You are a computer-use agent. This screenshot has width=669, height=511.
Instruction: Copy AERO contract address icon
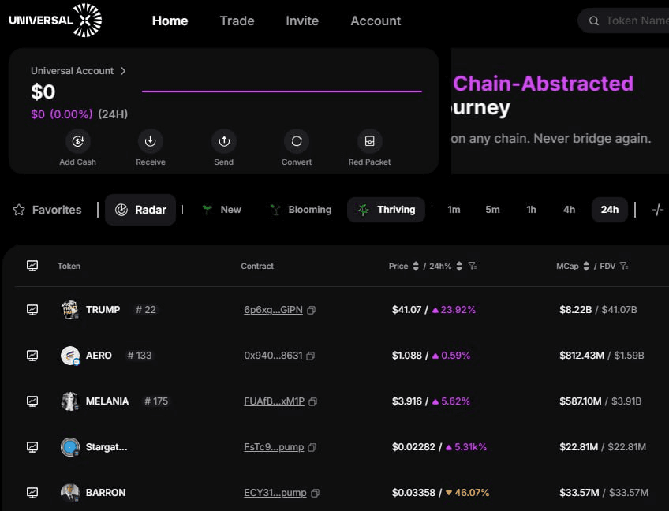(x=311, y=356)
